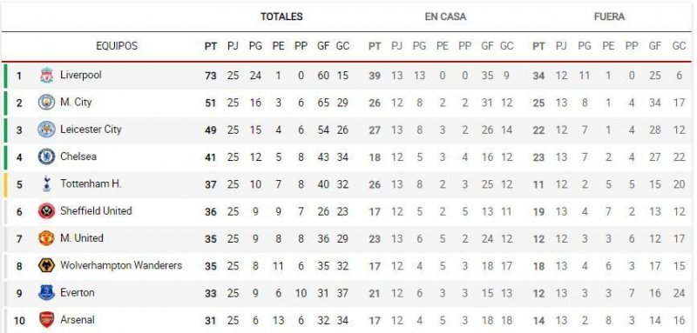Switch to the TOTALES section header
Image resolution: width=697 pixels, height=333 pixels.
(281, 17)
